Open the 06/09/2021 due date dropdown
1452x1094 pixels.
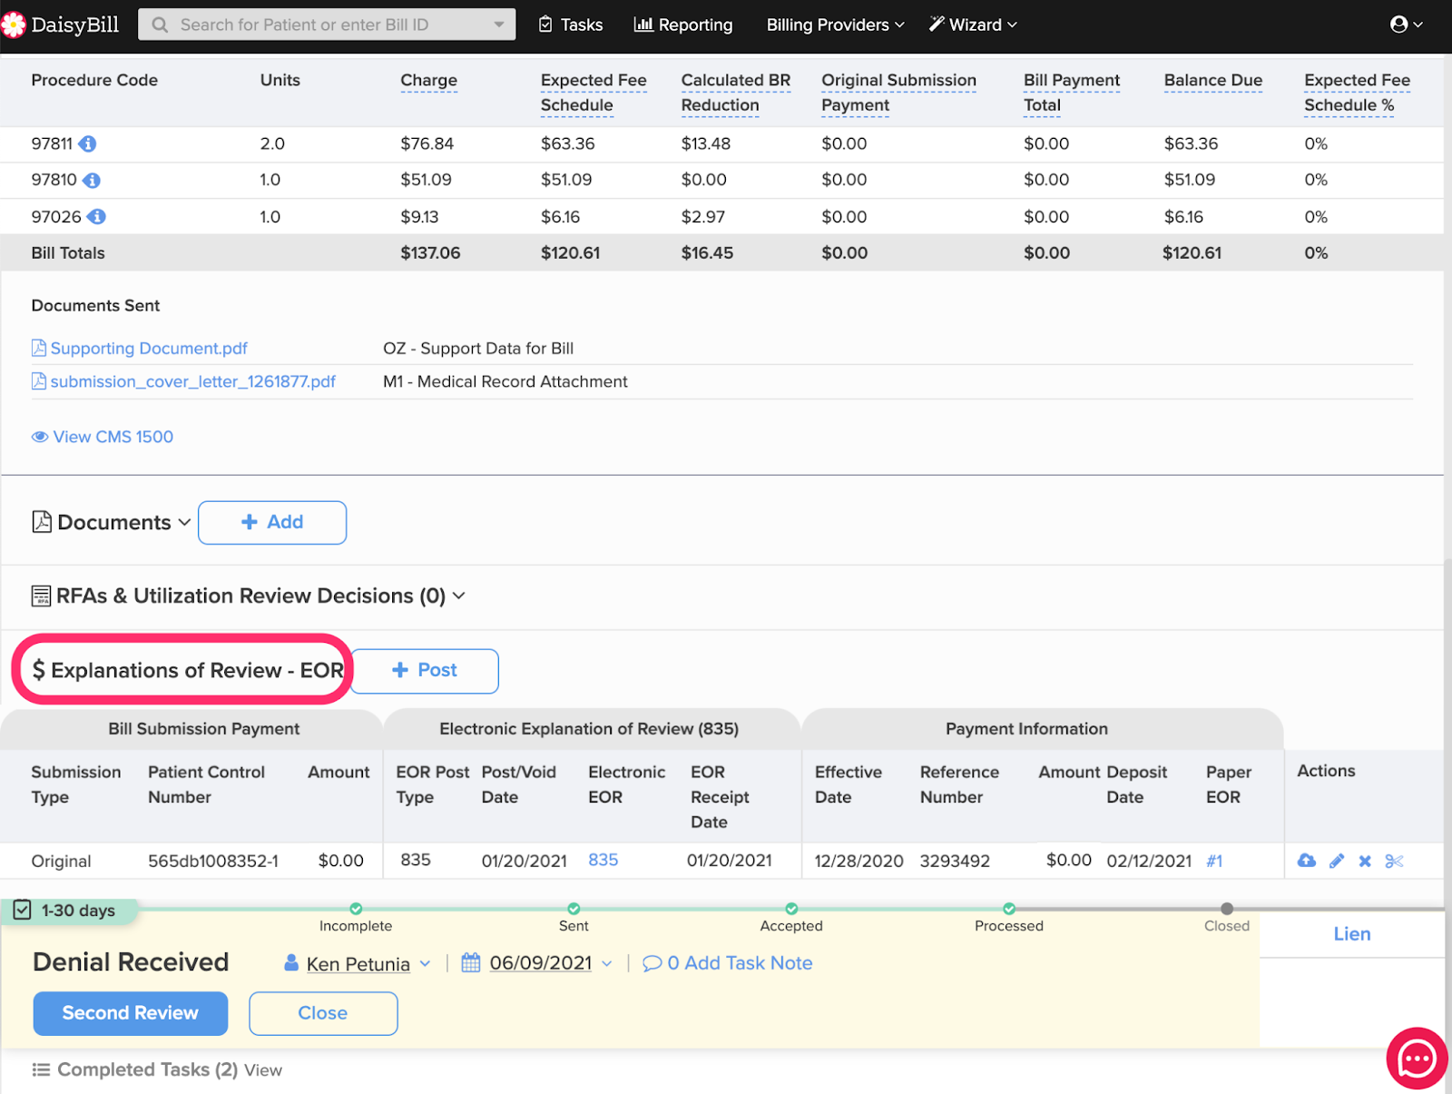point(539,963)
